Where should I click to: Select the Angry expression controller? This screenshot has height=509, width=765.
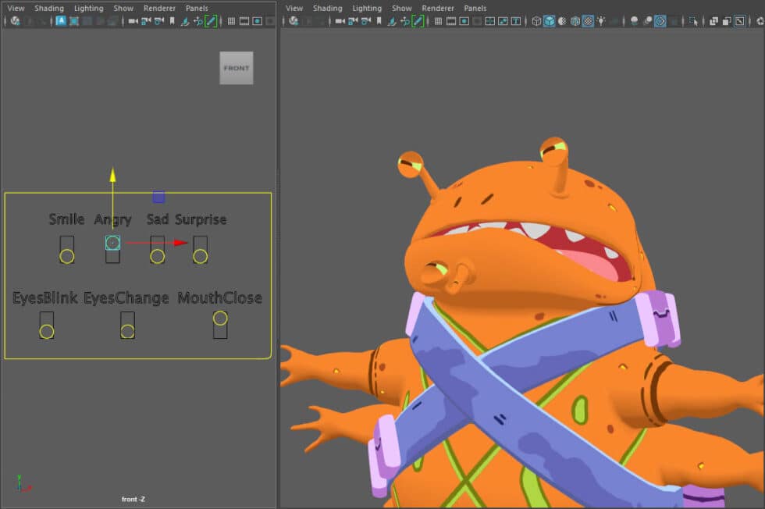(x=112, y=243)
